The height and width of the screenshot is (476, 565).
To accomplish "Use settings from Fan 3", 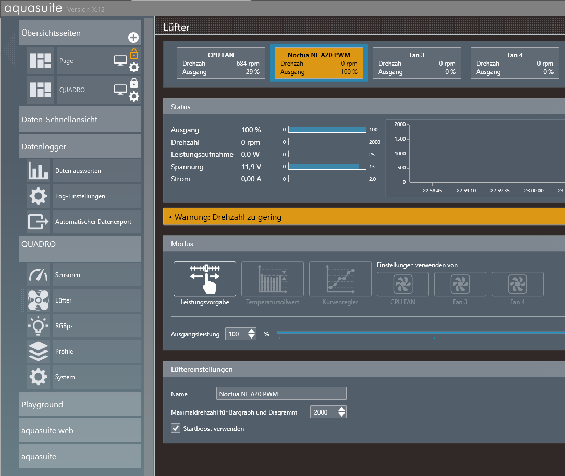I will (x=460, y=284).
